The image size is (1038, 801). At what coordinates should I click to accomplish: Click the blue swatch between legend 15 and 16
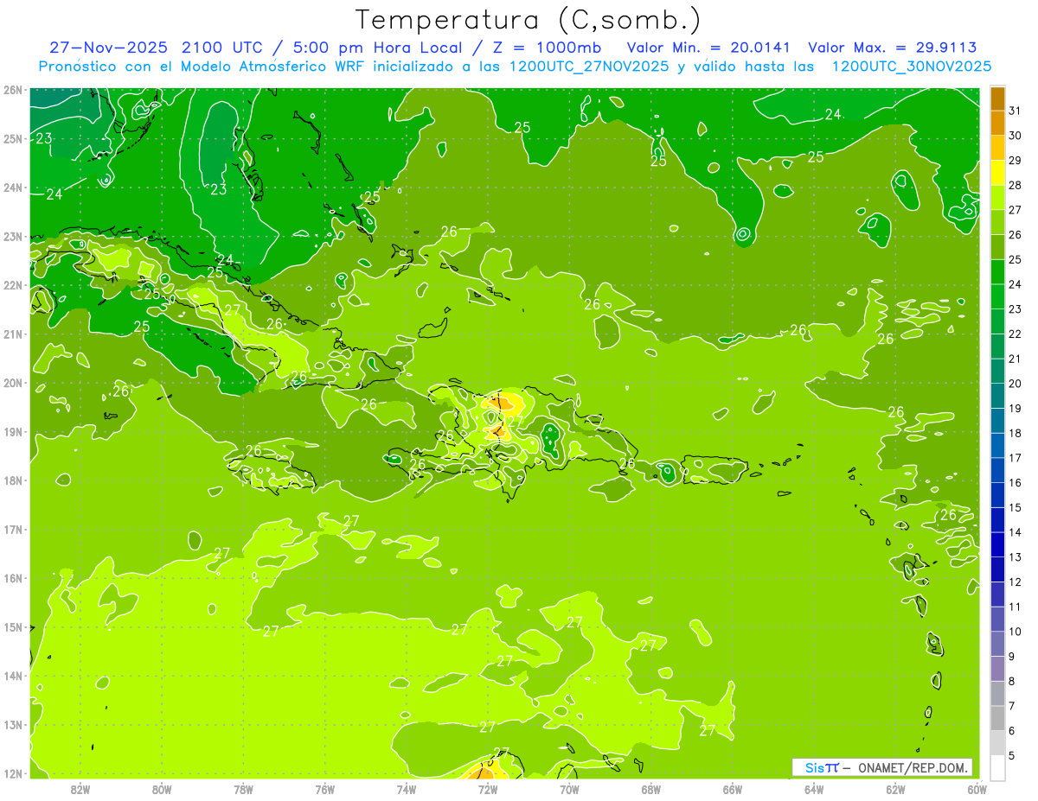(997, 495)
